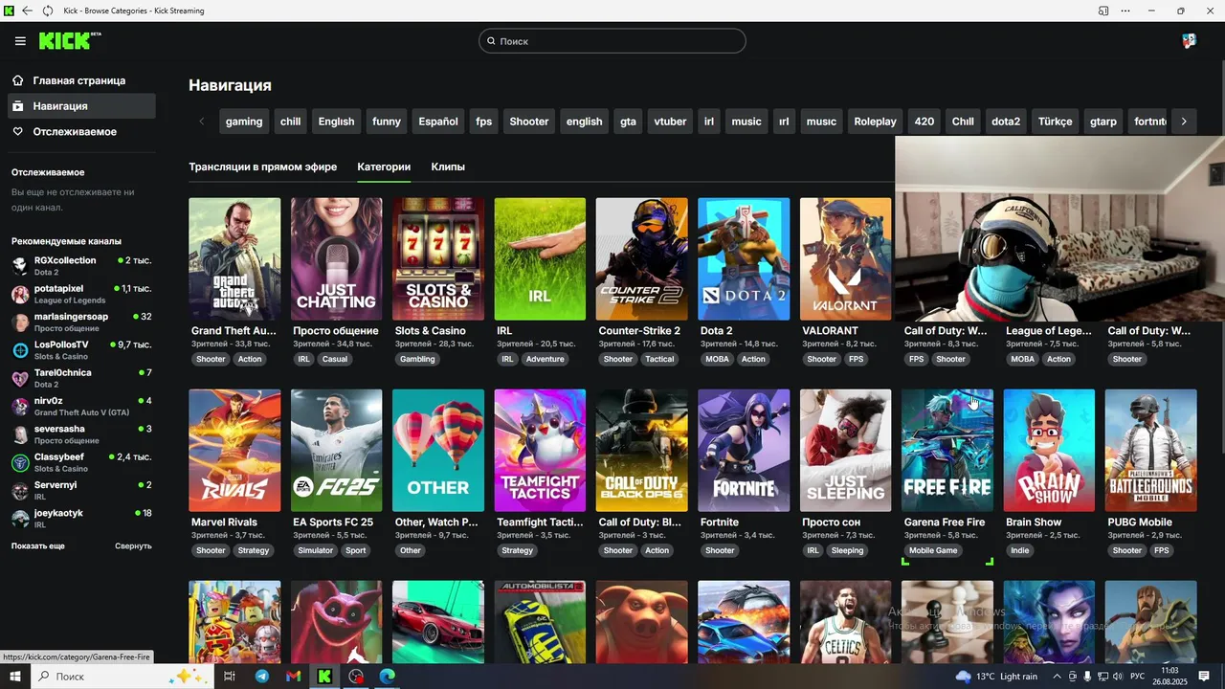The width and height of the screenshot is (1225, 689).
Task: Open Fortnite category thumbnail
Action: click(x=744, y=451)
